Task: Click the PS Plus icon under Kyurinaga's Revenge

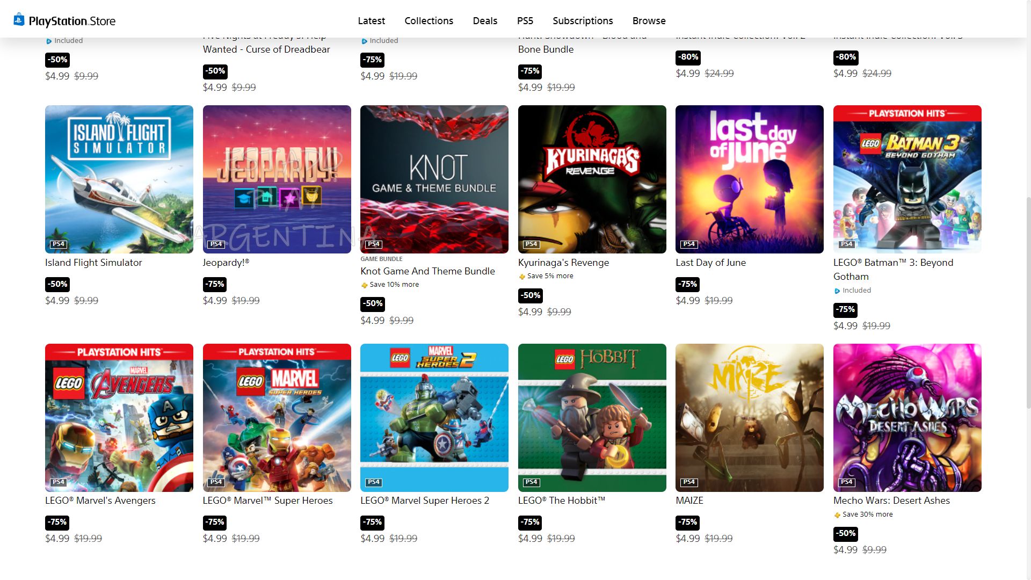Action: (521, 277)
